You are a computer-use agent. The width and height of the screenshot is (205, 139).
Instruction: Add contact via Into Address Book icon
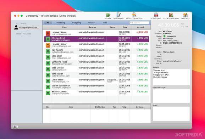pos(171,15)
